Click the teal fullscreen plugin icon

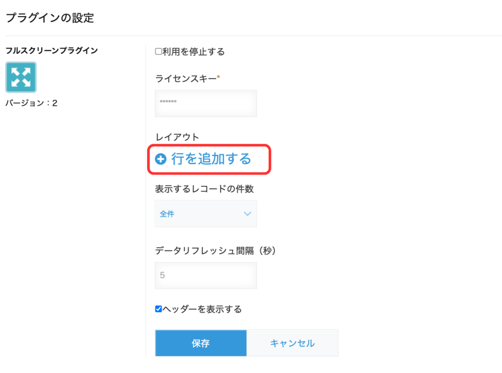tap(21, 77)
